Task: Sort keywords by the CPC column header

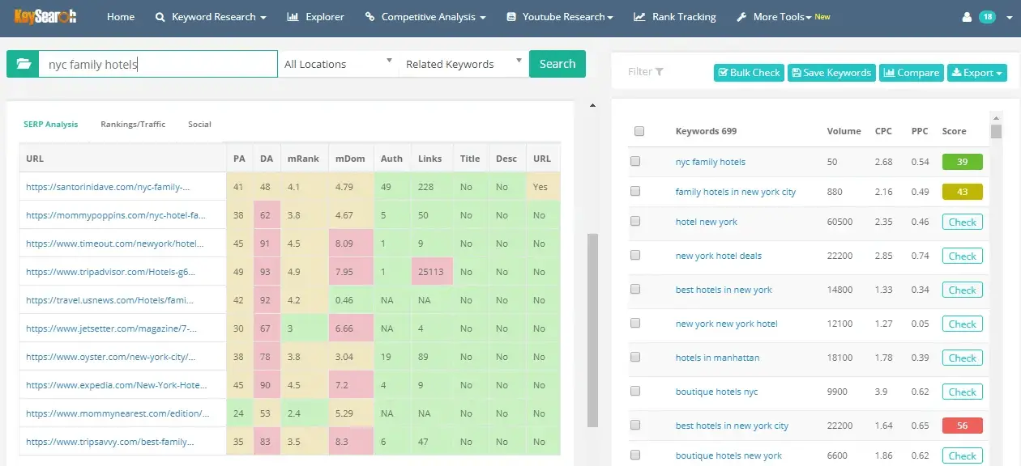Action: (883, 131)
